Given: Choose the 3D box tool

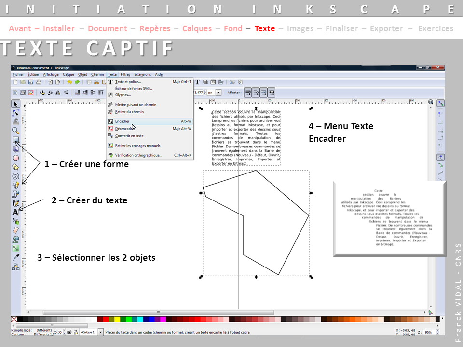Looking at the screenshot, I should [15, 149].
